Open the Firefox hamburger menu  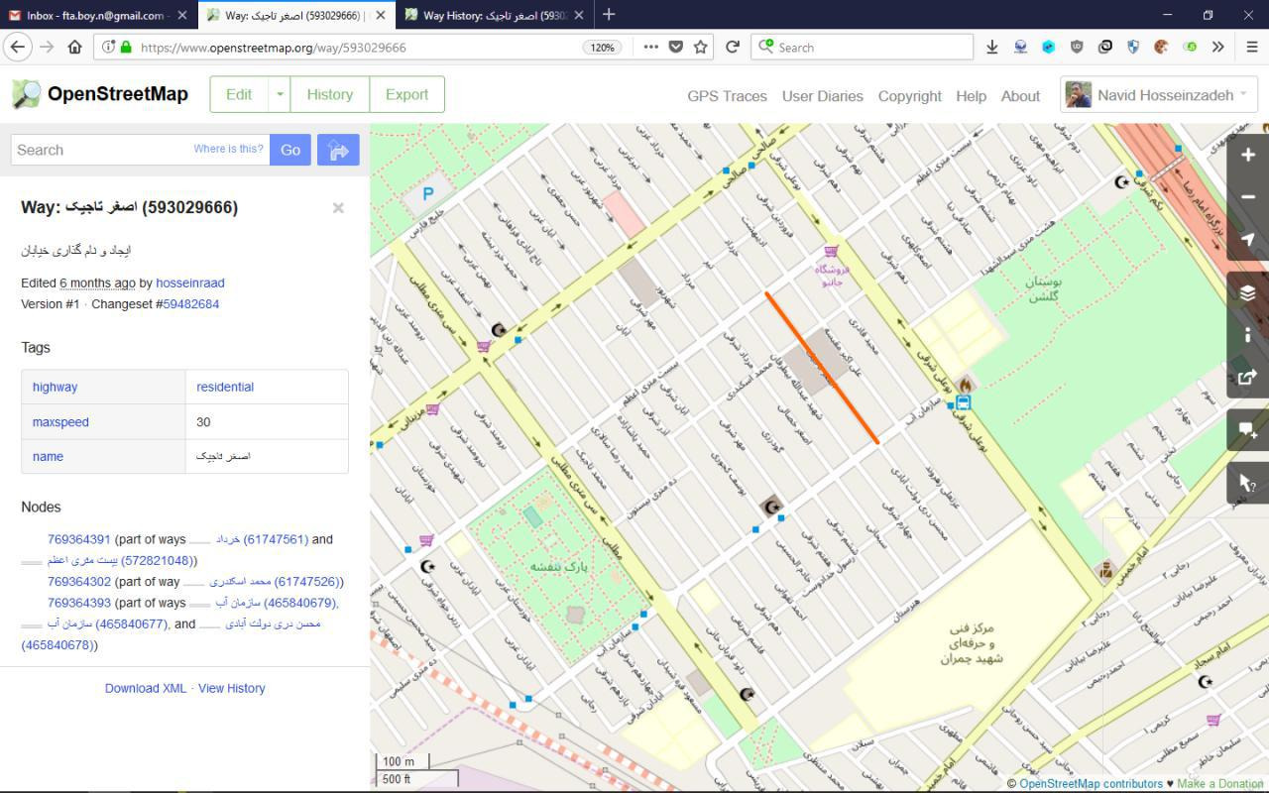tap(1251, 47)
